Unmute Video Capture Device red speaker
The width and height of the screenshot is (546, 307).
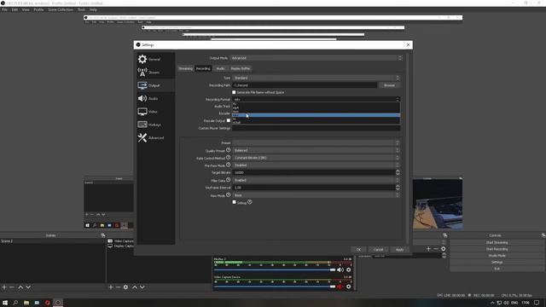pyautogui.click(x=340, y=287)
